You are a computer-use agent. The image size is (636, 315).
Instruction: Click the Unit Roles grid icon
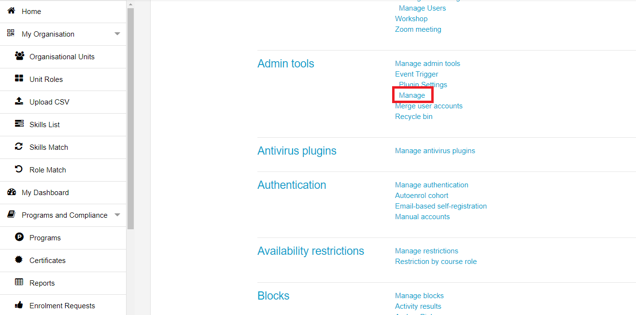19,79
